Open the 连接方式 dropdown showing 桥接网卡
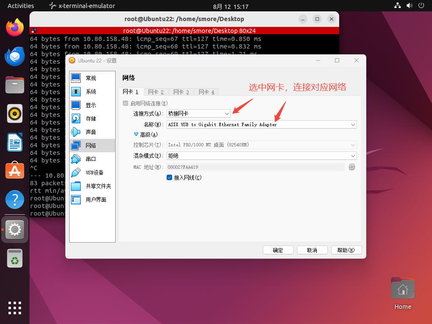Image resolution: width=432 pixels, height=324 pixels. click(x=198, y=113)
